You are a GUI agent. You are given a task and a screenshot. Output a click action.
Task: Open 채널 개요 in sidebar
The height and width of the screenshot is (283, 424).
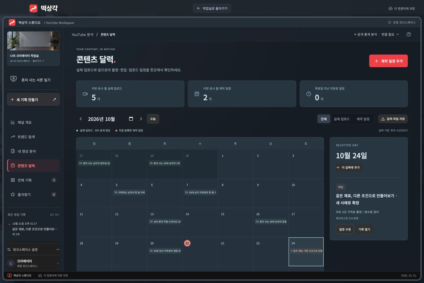point(33,122)
